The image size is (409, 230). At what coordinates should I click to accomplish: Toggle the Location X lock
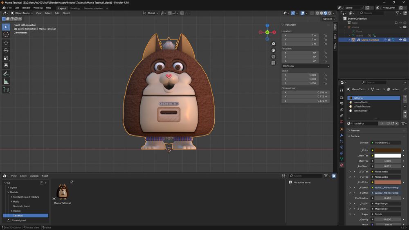tap(325, 35)
